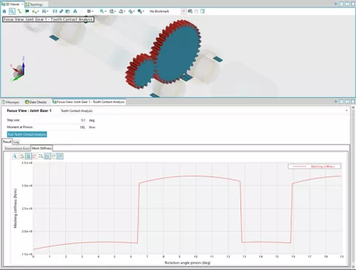Open the rotate view dropdown in 3D toolbar
356x270 pixels.
(122, 11)
